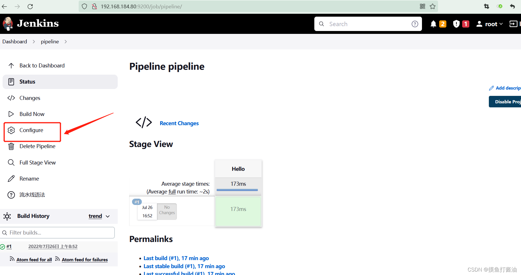Image resolution: width=521 pixels, height=275 pixels.
Task: Click the Jenkins title text
Action: click(x=38, y=24)
